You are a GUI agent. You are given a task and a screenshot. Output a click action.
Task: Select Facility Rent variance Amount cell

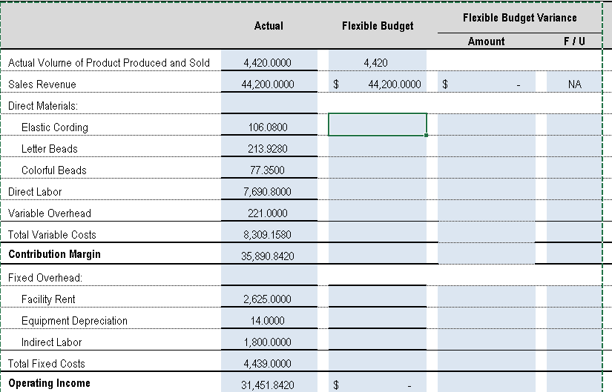(487, 296)
